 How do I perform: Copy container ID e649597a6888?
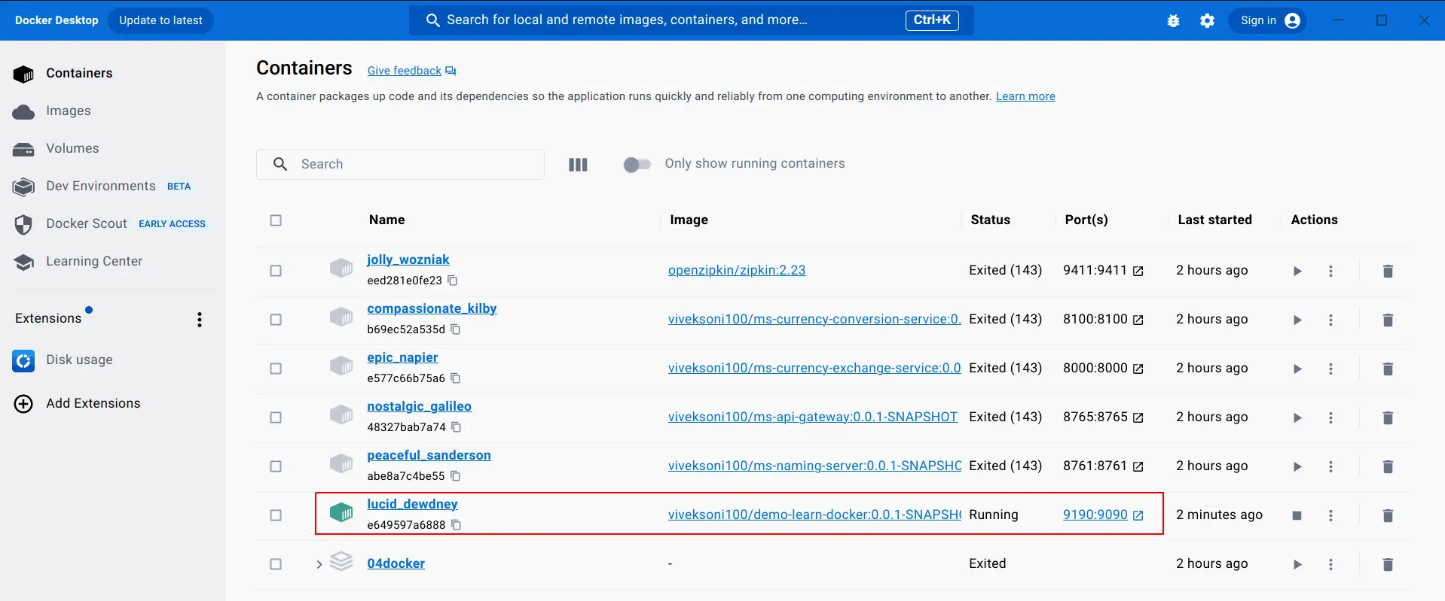tap(457, 525)
